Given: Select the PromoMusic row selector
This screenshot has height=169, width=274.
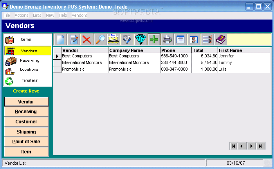Looking at the screenshot, I should (x=57, y=69).
